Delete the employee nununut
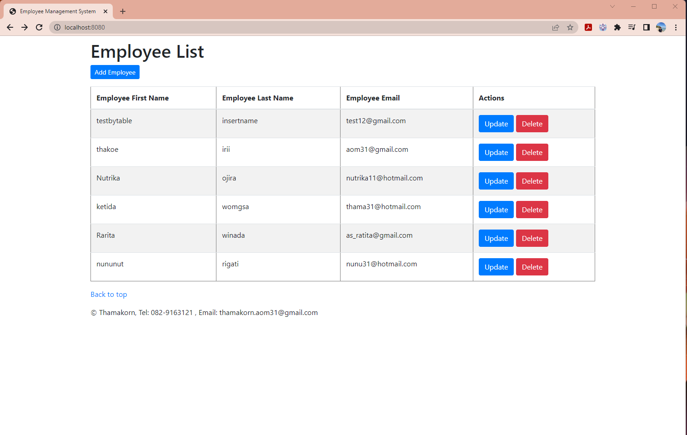Image resolution: width=687 pixels, height=435 pixels. click(532, 267)
